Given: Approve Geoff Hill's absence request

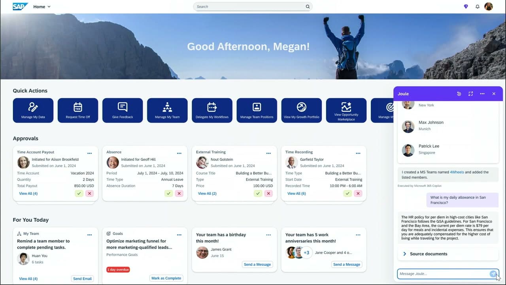Looking at the screenshot, I should [169, 194].
